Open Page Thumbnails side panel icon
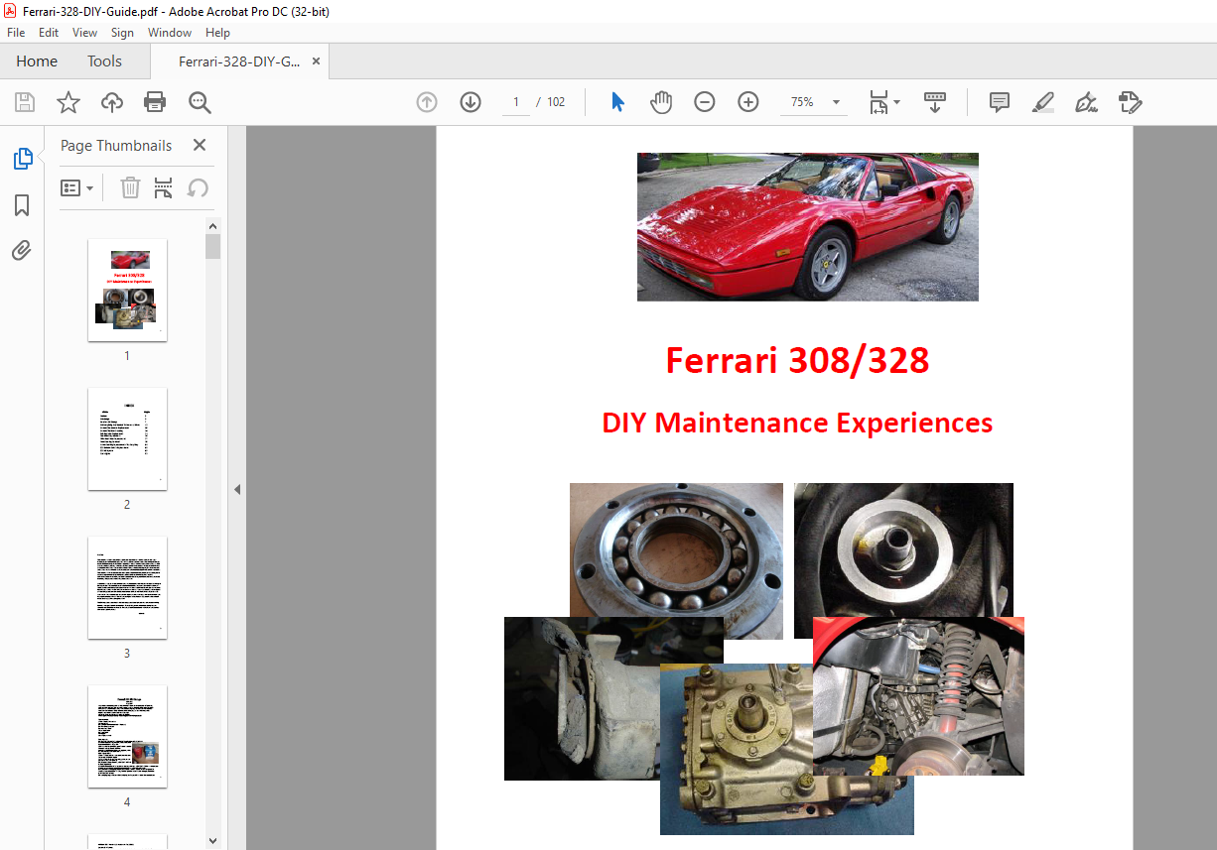 coord(22,159)
